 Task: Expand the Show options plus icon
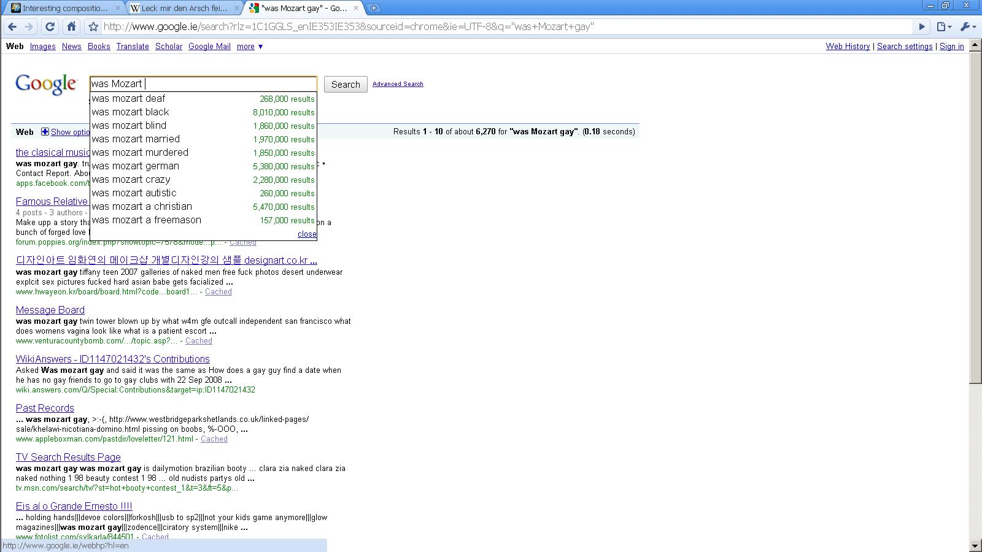45,132
